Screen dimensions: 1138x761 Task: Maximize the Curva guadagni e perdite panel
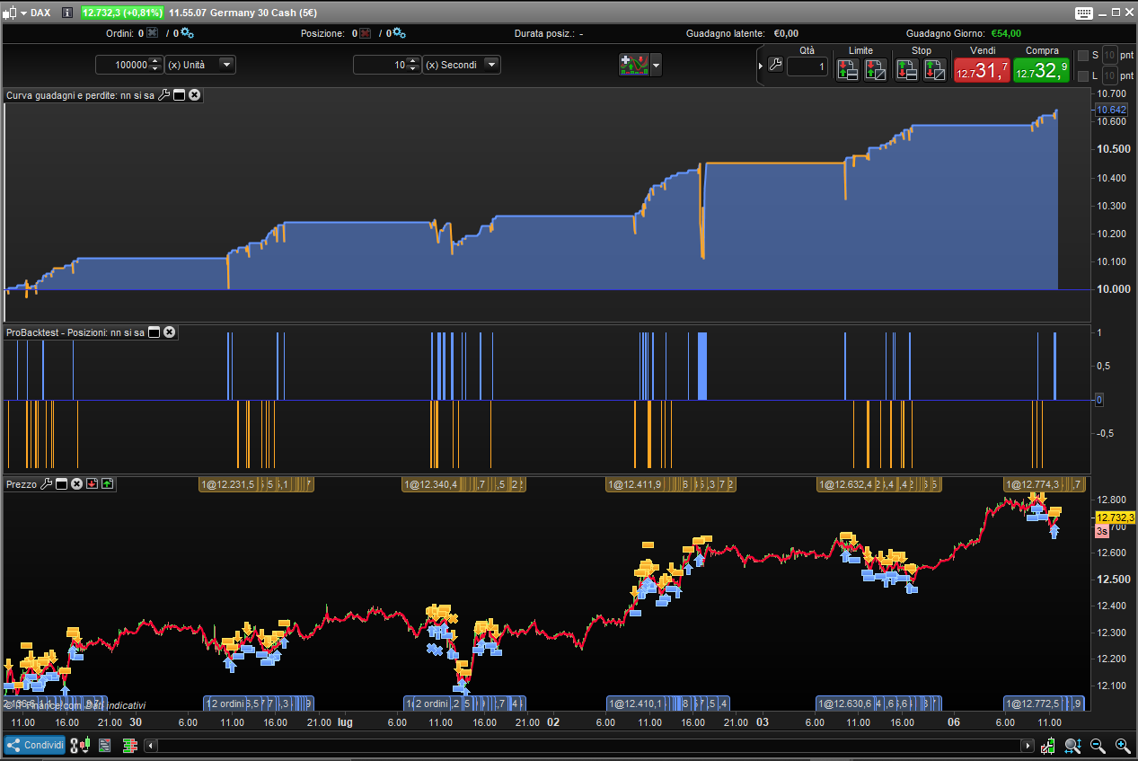179,94
